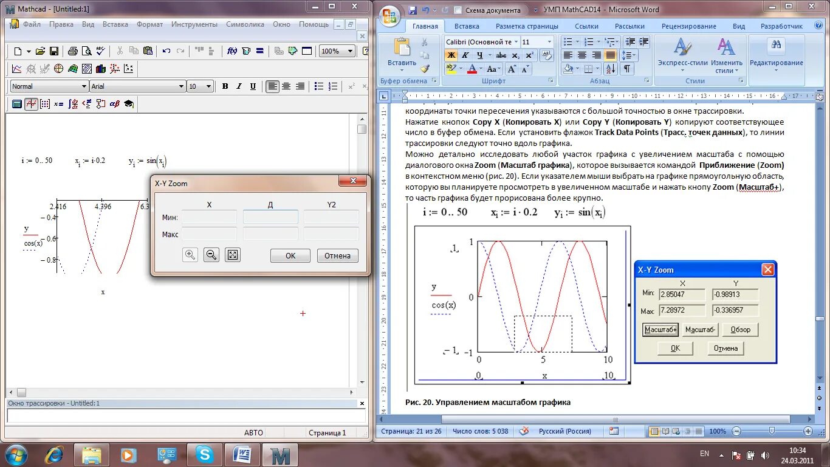Open Mathcad font size dropdown
Viewport: 830px width, 467px height.
tap(200, 86)
